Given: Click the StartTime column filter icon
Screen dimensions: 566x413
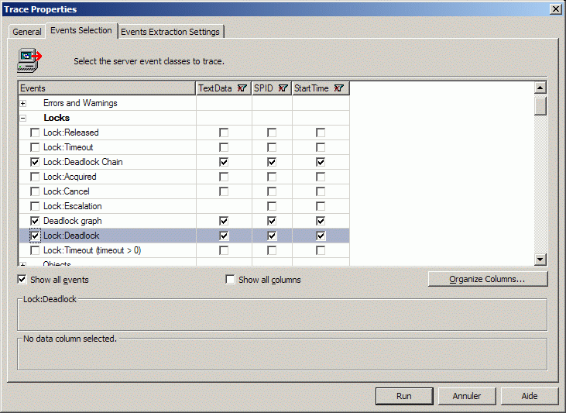Looking at the screenshot, I should click(339, 88).
